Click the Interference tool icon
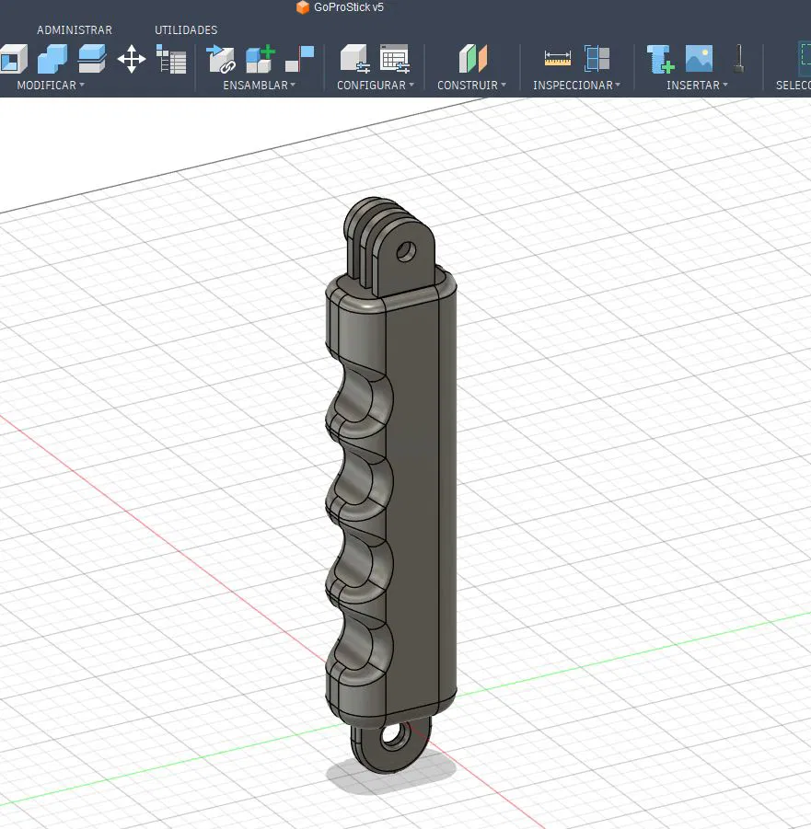Screen dimensions: 811x829 click(597, 60)
